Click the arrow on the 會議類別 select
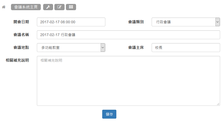Image resolution: width=223 pixels, height=122 pixels. (x=218, y=22)
